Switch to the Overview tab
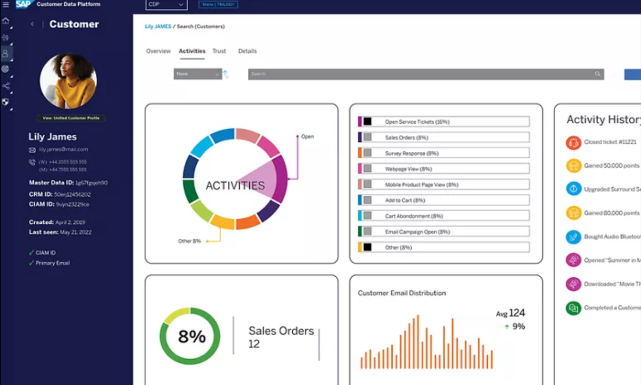Screen dimensions: 641x385 click(x=158, y=51)
